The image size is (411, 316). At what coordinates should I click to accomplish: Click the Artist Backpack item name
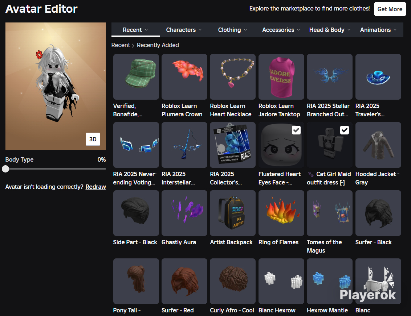pyautogui.click(x=231, y=242)
